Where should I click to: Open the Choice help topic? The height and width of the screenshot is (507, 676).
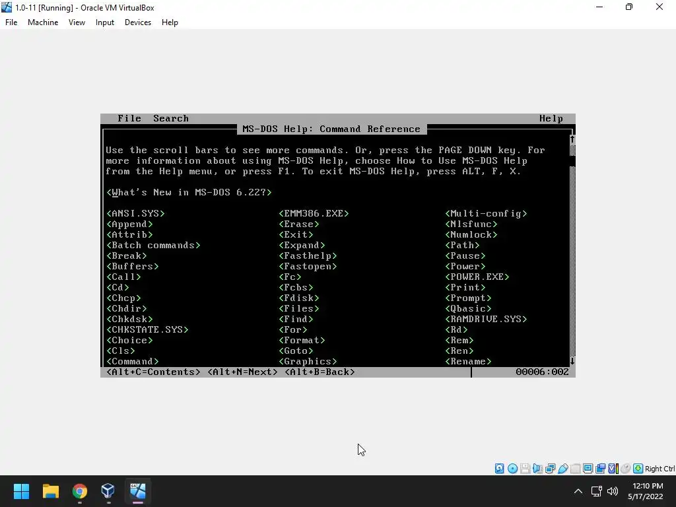click(x=129, y=340)
